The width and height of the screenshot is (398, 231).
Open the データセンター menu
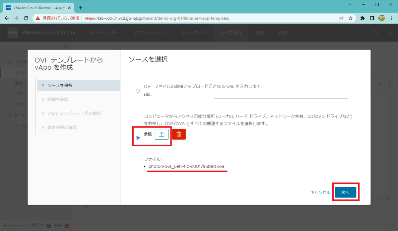104,33
